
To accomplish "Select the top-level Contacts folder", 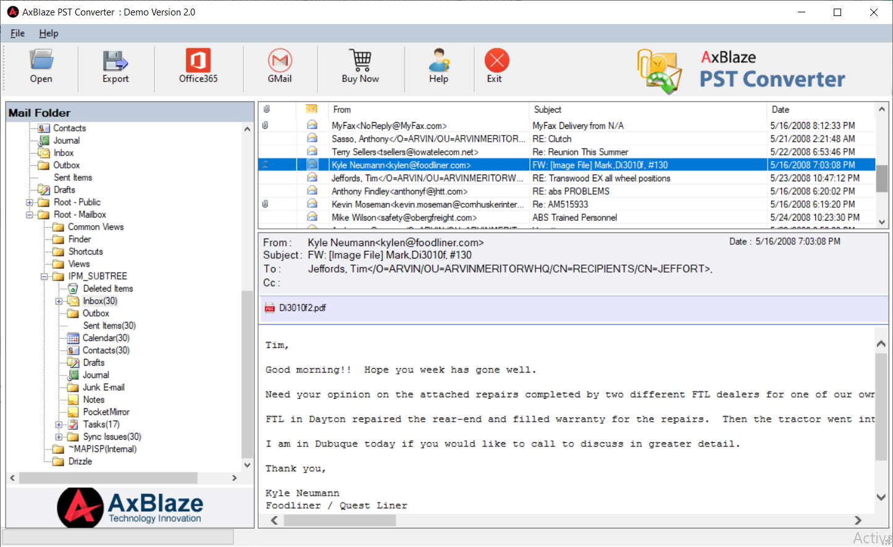I will [69, 128].
